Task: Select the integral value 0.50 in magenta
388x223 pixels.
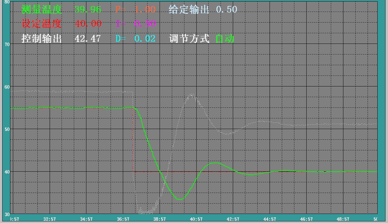Action: [x=145, y=24]
